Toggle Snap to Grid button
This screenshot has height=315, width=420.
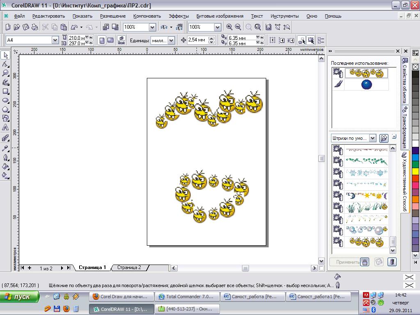point(272,41)
